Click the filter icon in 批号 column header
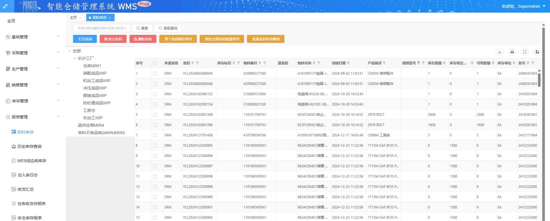The width and height of the screenshot is (550, 221). coord(533,63)
